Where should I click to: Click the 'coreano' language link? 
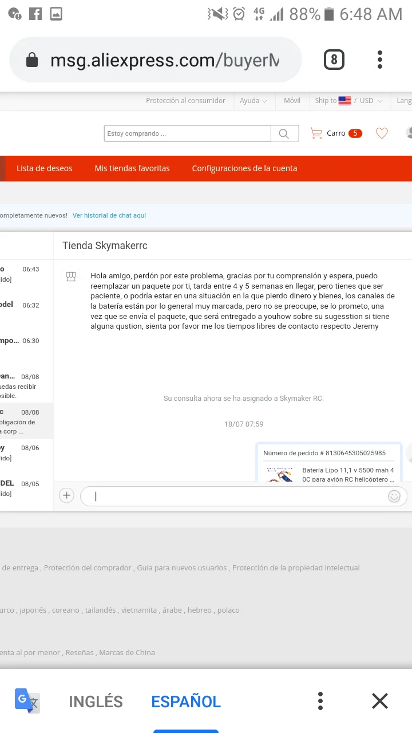point(66,610)
